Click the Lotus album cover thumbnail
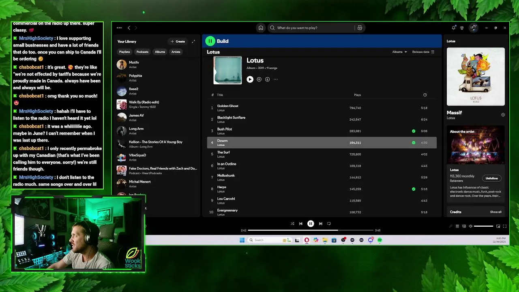 tap(227, 70)
